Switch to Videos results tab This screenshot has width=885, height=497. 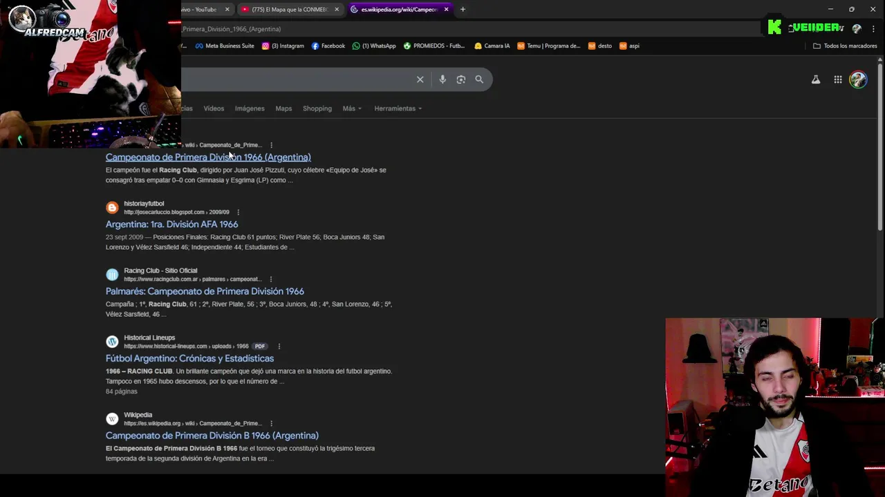coord(214,108)
